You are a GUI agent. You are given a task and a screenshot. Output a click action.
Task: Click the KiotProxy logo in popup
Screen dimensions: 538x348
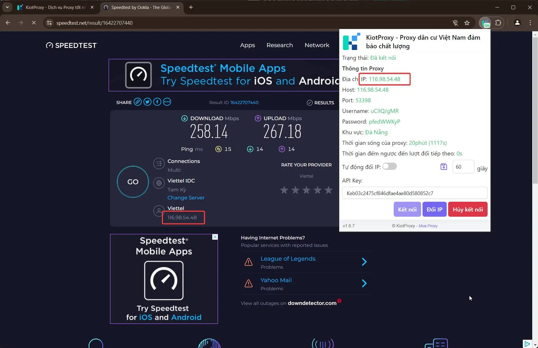[351, 41]
